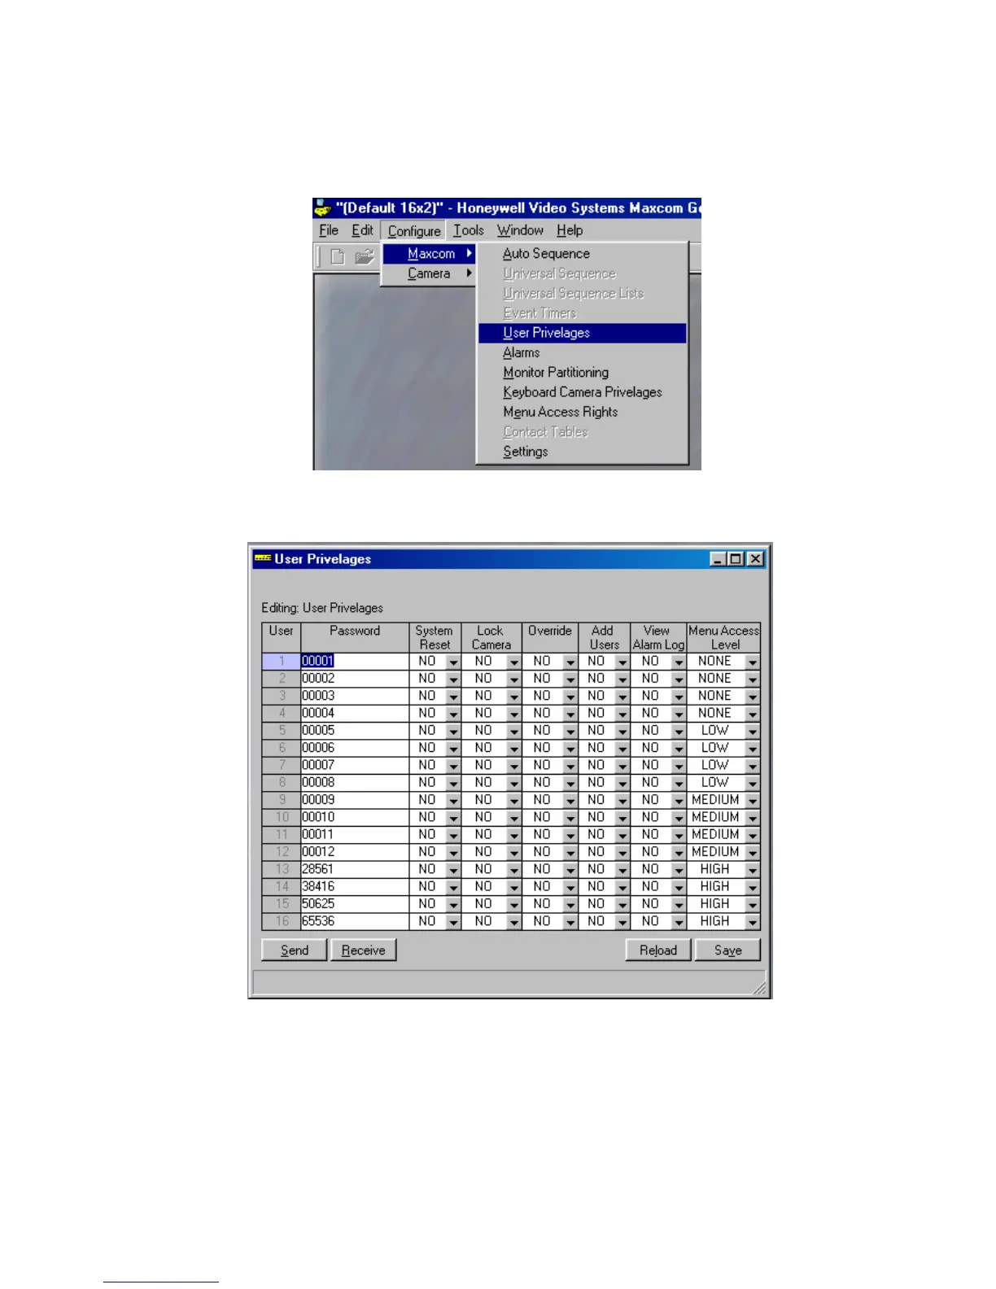Viewport: 996px width, 1289px height.
Task: Open Lock Camera dropdown for user 2
Action: (x=513, y=679)
